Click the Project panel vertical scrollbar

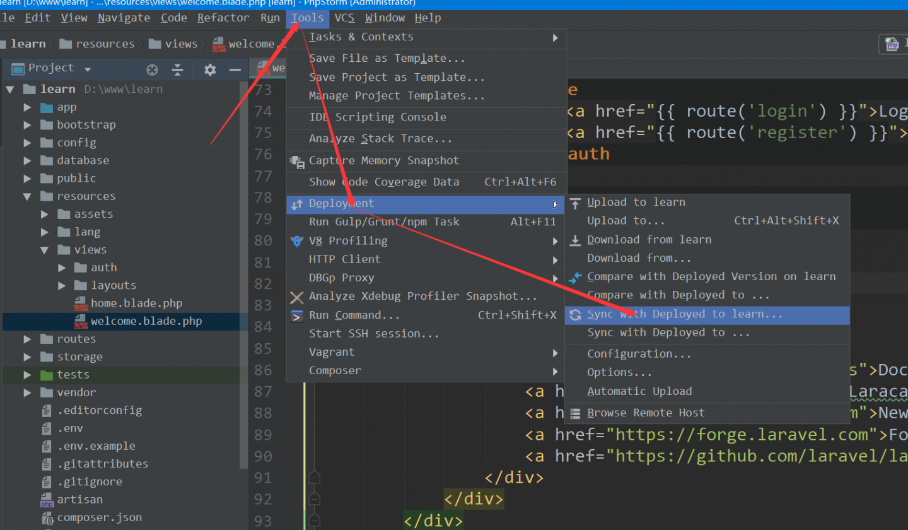[245, 274]
